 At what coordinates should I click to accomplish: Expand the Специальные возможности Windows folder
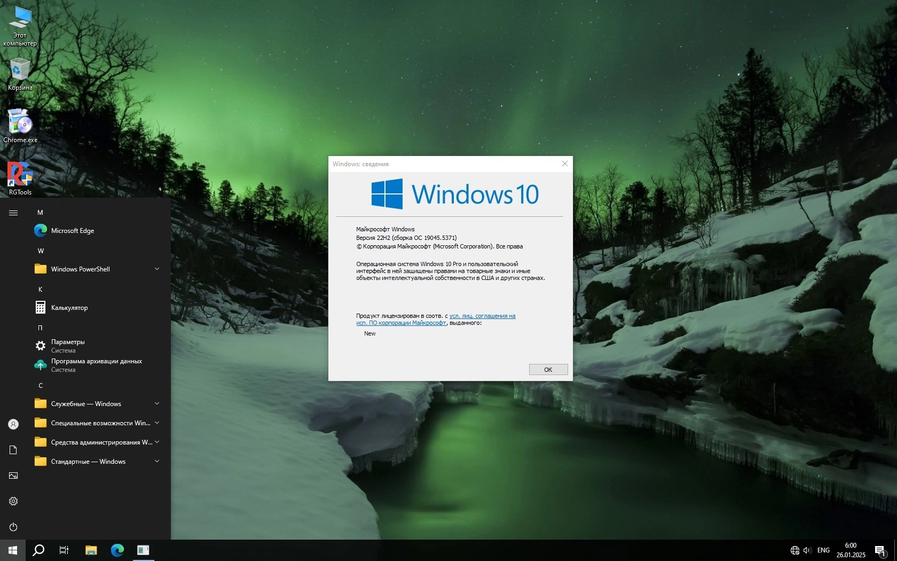[96, 423]
